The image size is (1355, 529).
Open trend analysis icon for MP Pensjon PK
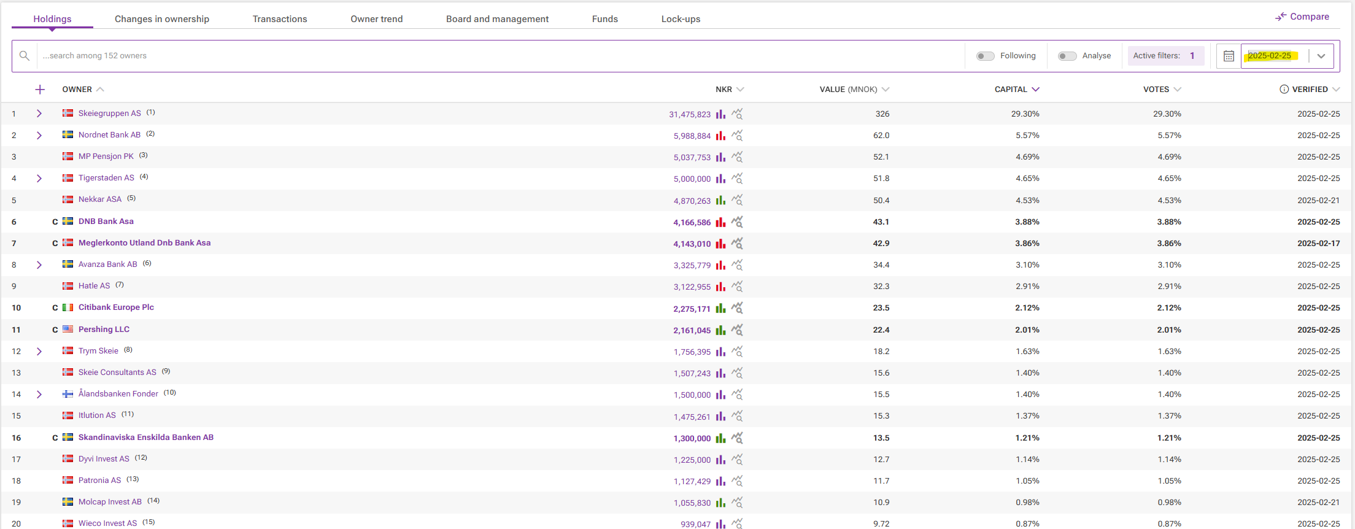(737, 157)
